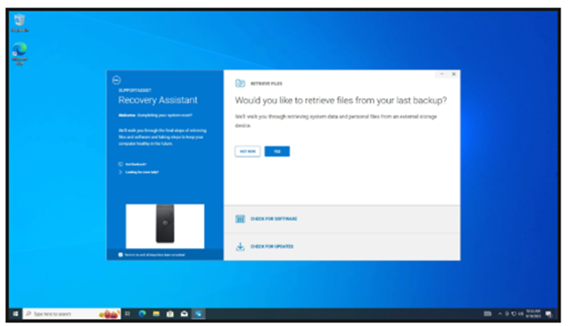582x326 pixels.
Task: Expand the Check for Software section
Action: (x=342, y=219)
